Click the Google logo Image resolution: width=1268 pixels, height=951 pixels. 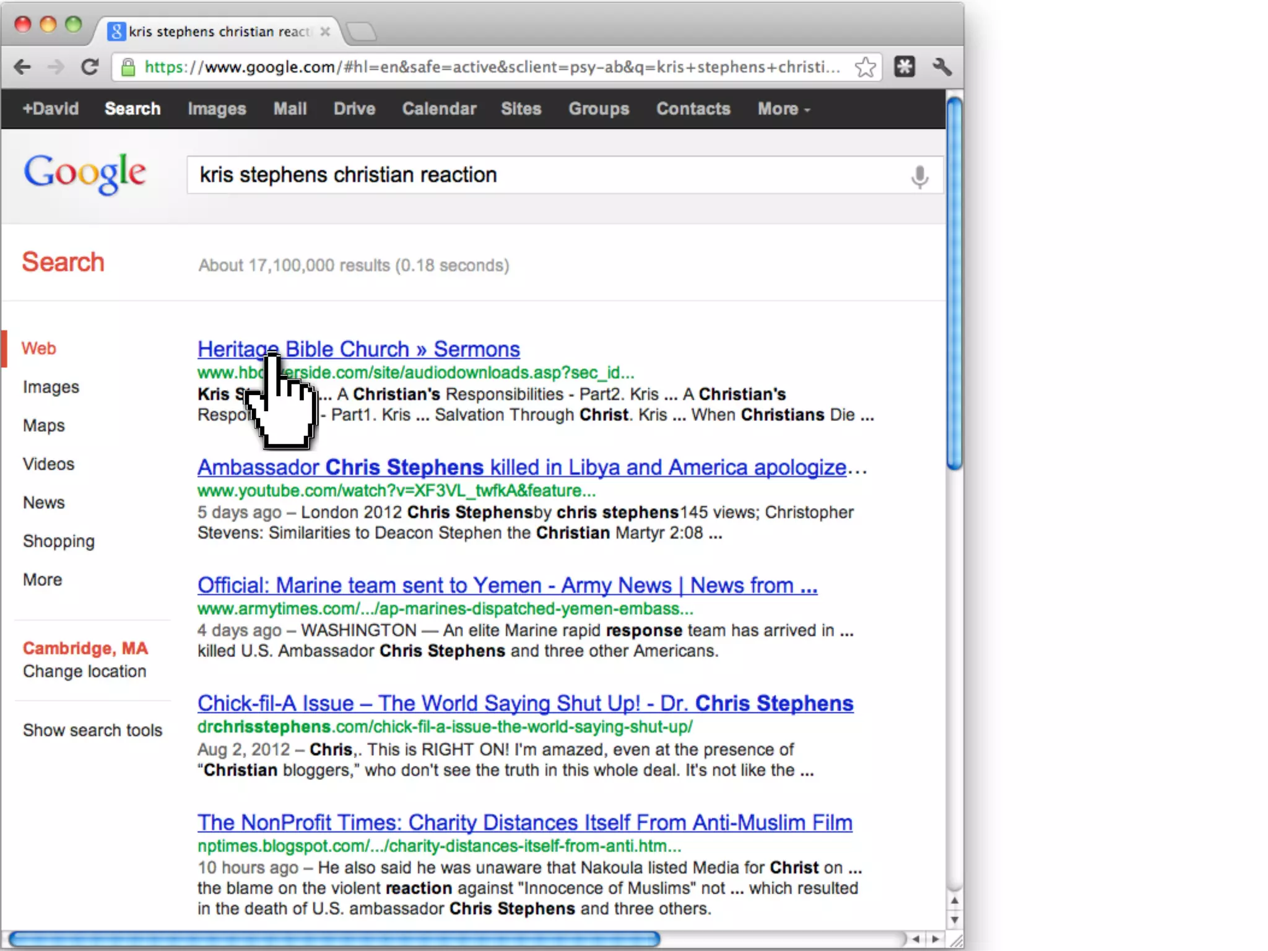tap(85, 173)
